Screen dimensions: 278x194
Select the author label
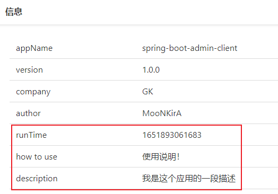[28, 113]
